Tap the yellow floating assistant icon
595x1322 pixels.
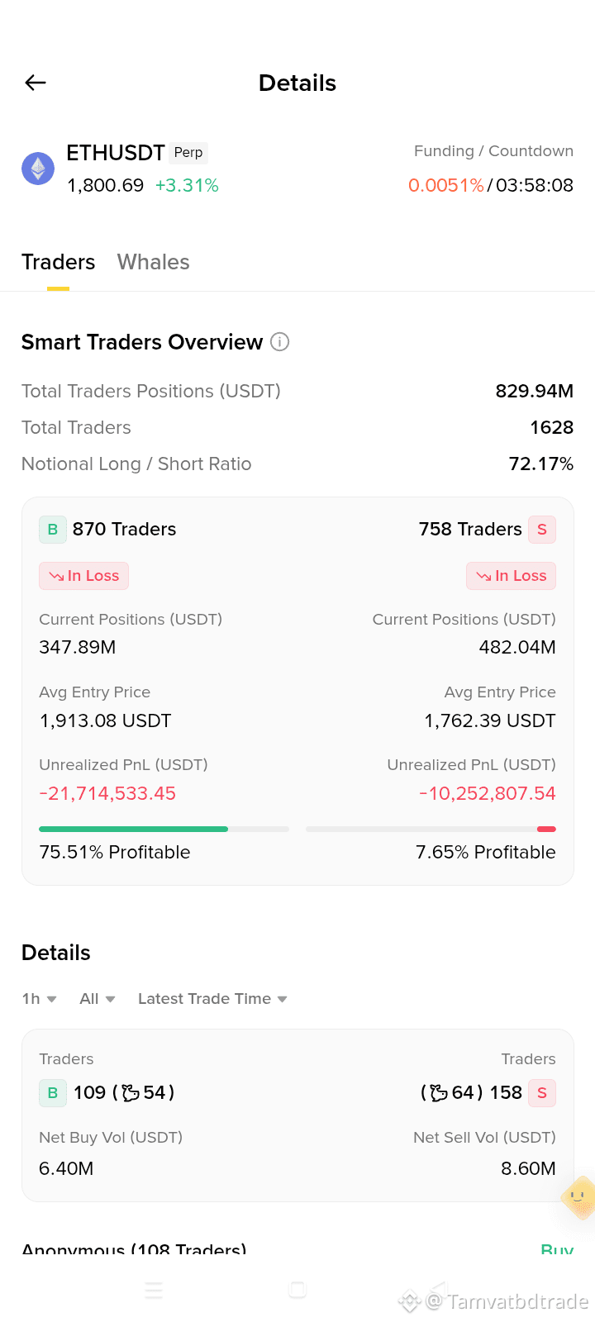coord(578,1198)
